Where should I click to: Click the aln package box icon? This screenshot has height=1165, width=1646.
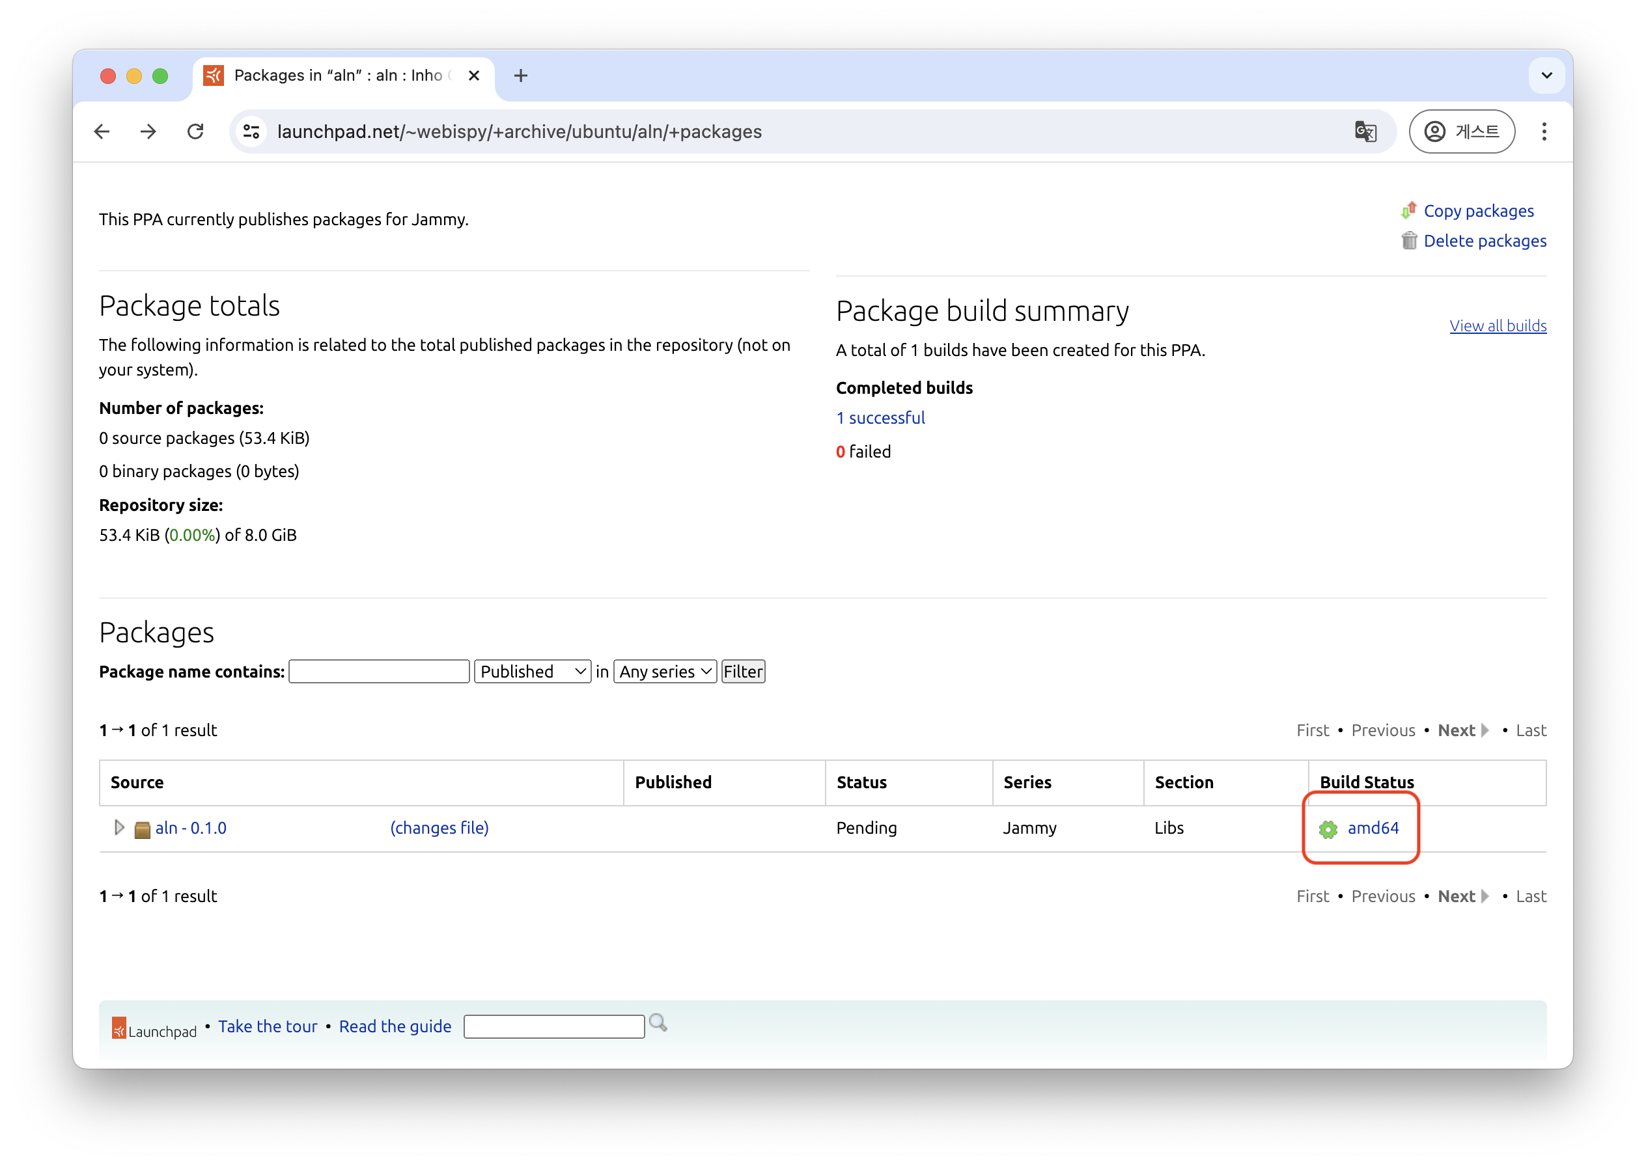pyautogui.click(x=142, y=829)
